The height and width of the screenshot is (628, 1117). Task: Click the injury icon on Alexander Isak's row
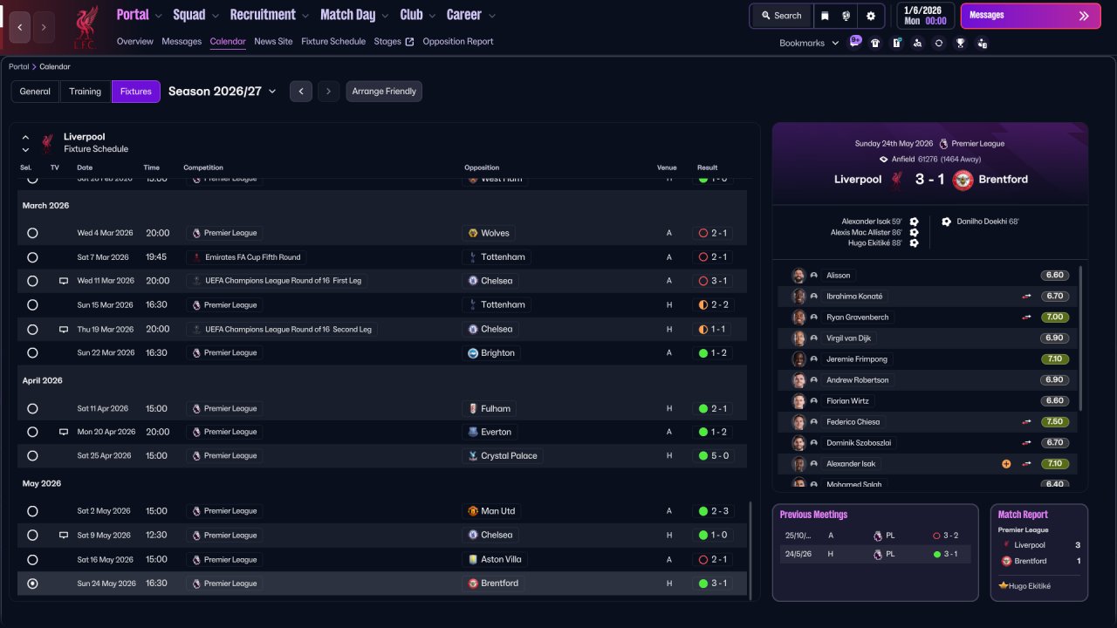coord(1006,464)
